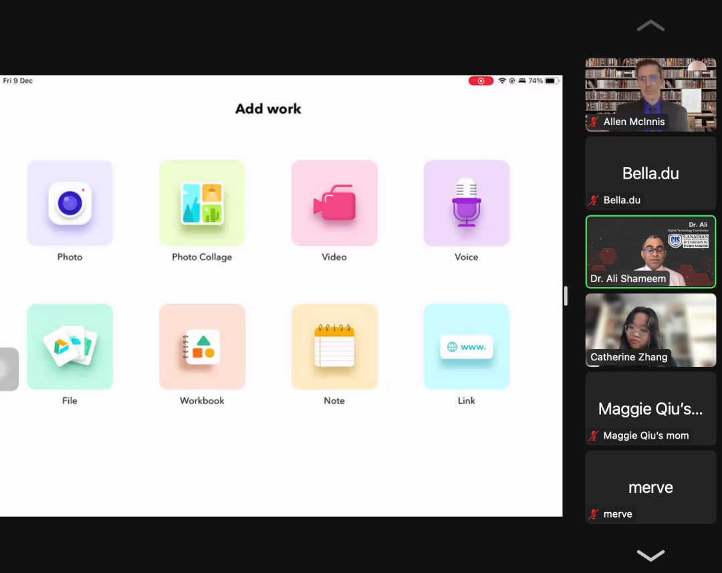
Task: Select Allen McInnis video thumbnail
Action: click(x=650, y=94)
